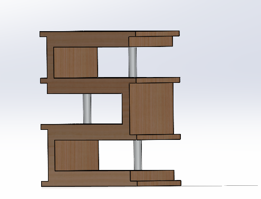Screen dimensions: 261x199
Task: Select the square wood panel in top compartment
Action: point(75,62)
